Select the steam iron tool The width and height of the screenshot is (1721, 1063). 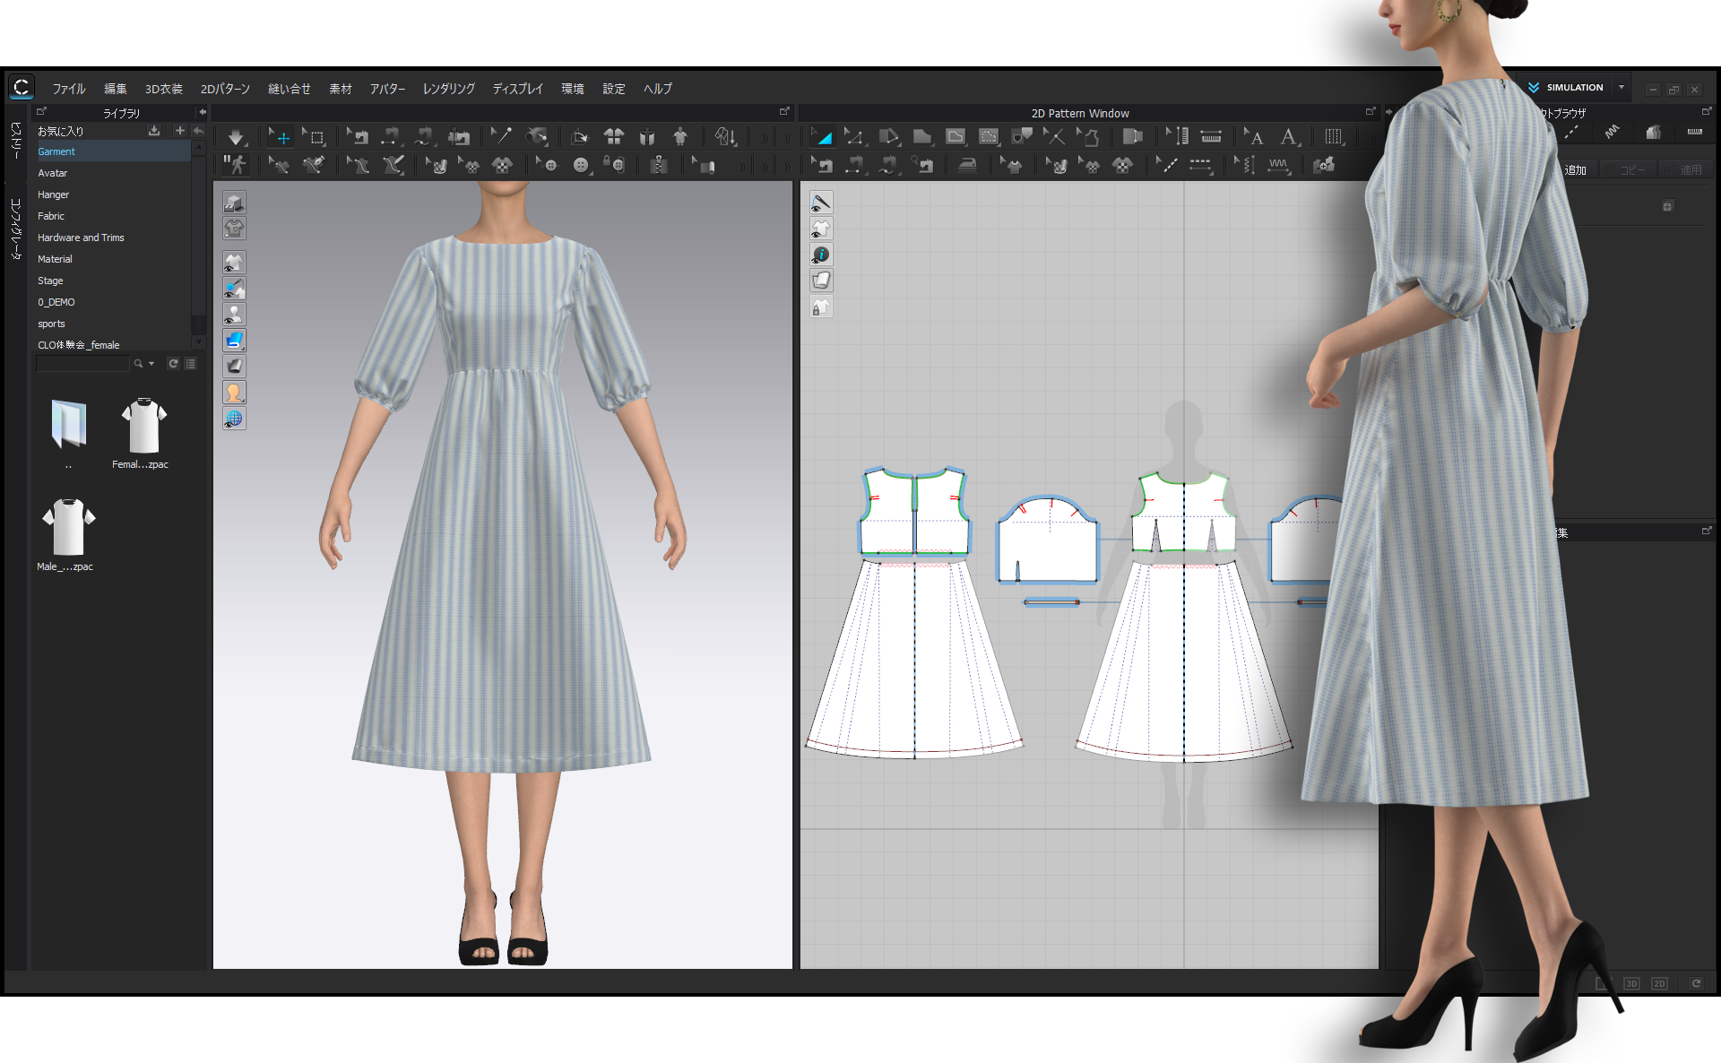pyautogui.click(x=967, y=165)
